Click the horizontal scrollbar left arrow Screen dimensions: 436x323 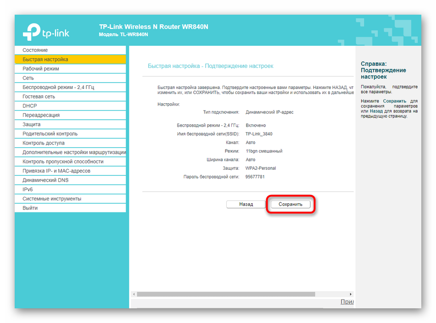[x=134, y=294]
